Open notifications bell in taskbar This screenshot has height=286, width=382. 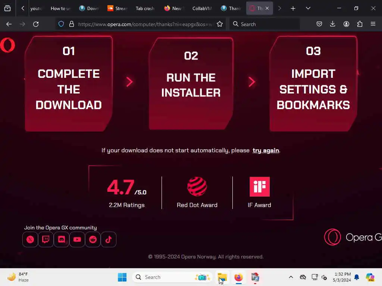coord(357,277)
